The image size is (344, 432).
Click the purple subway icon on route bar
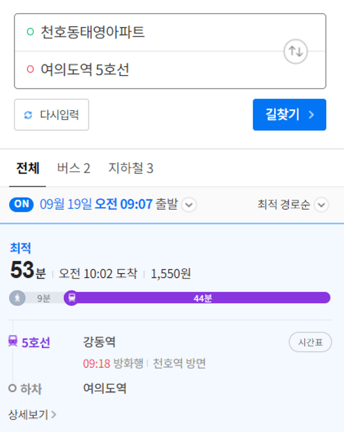[72, 298]
